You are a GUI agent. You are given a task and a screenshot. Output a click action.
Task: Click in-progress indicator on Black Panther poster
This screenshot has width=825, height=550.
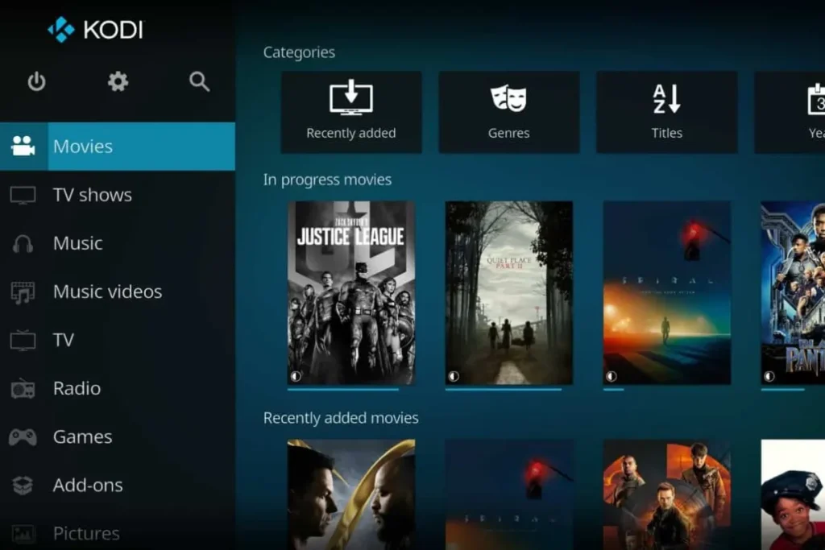tap(769, 376)
